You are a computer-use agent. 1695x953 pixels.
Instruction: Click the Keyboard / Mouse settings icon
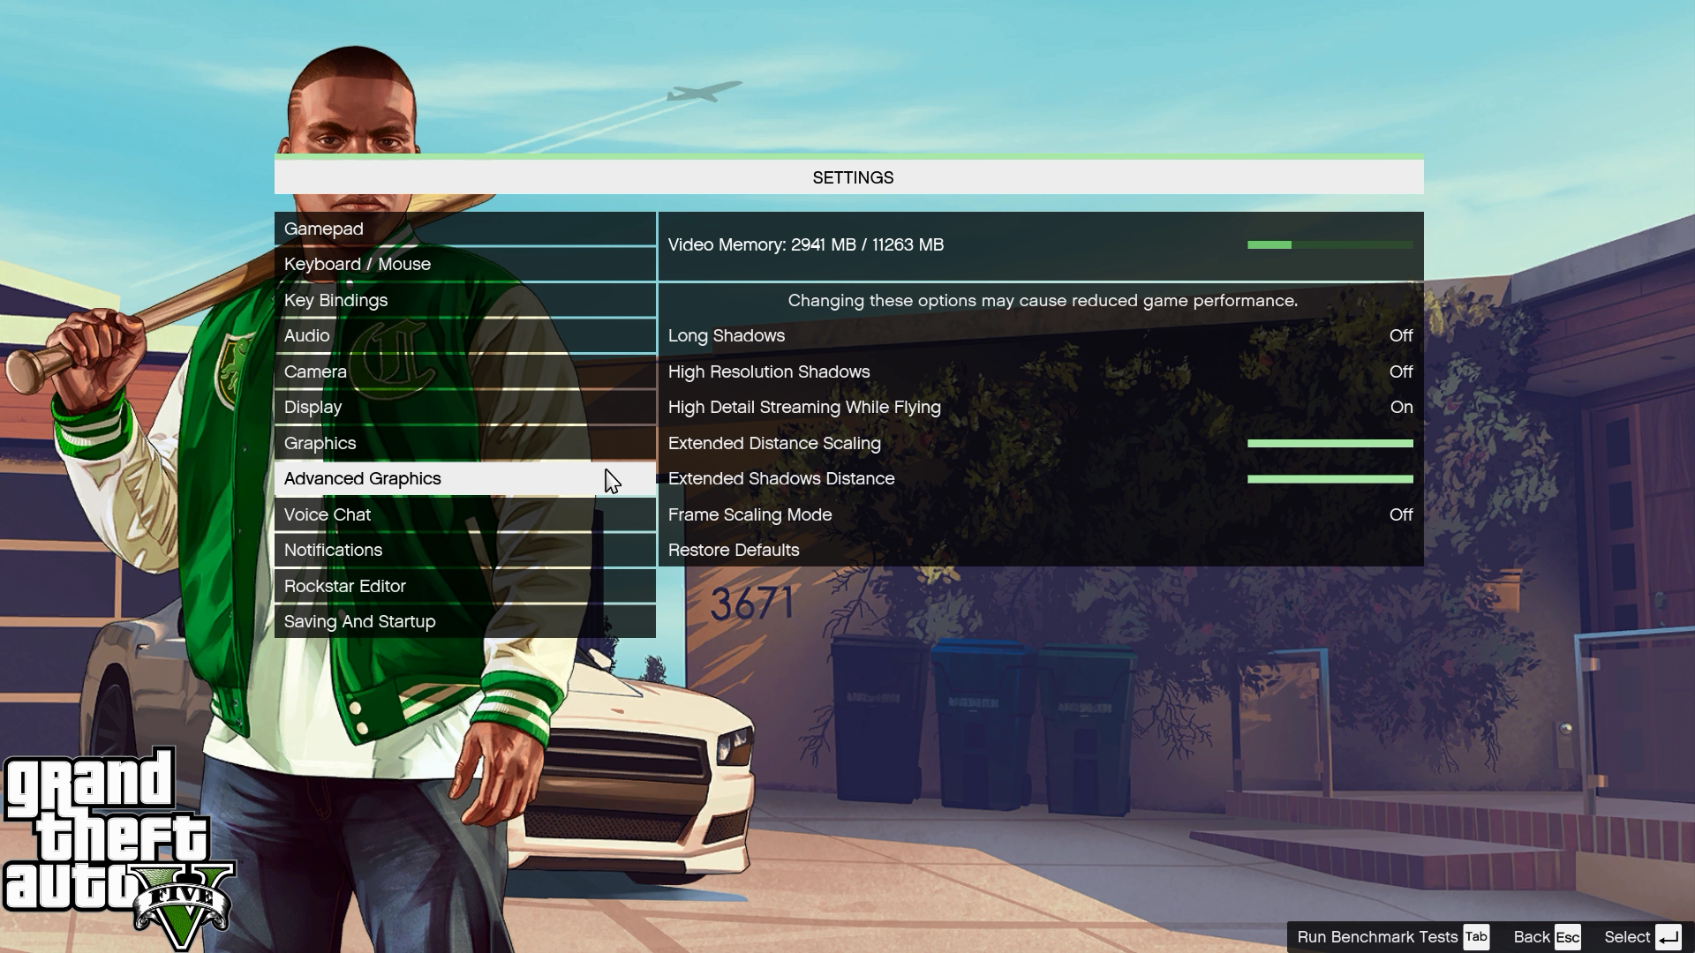(358, 263)
